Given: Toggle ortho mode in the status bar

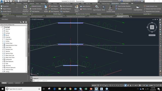Looking at the screenshot, I should (x=108, y=85).
